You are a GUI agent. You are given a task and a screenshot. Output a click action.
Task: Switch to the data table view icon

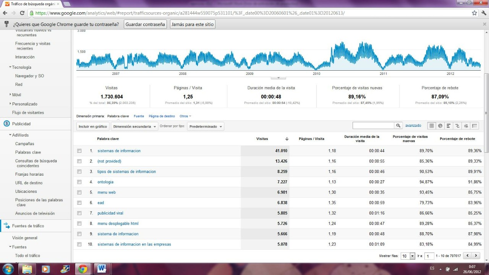click(432, 126)
